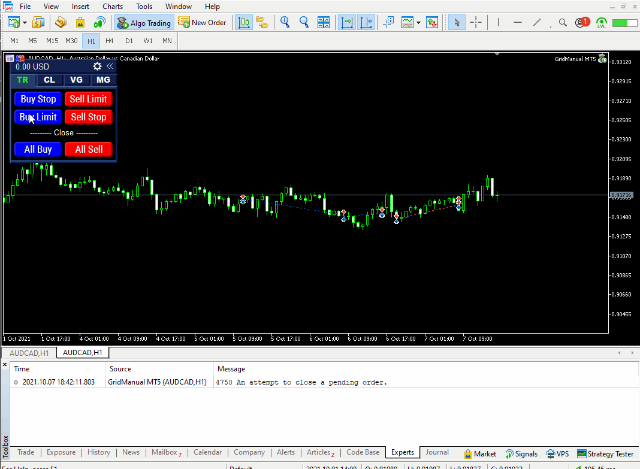Expand the indicators dropdown arrow
Viewport: 640px width, 469px height.
418,22
